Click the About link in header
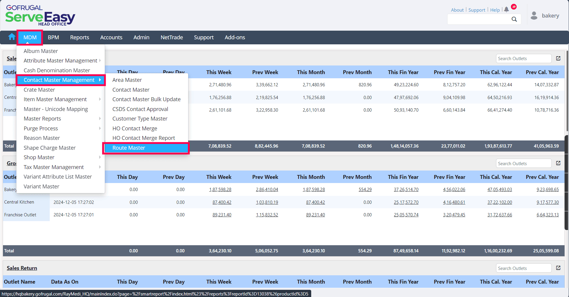 click(x=457, y=10)
